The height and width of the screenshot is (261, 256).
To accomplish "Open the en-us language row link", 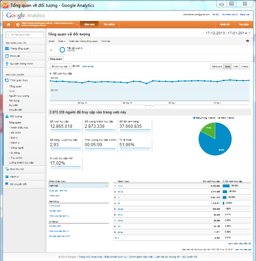I will (120, 192).
